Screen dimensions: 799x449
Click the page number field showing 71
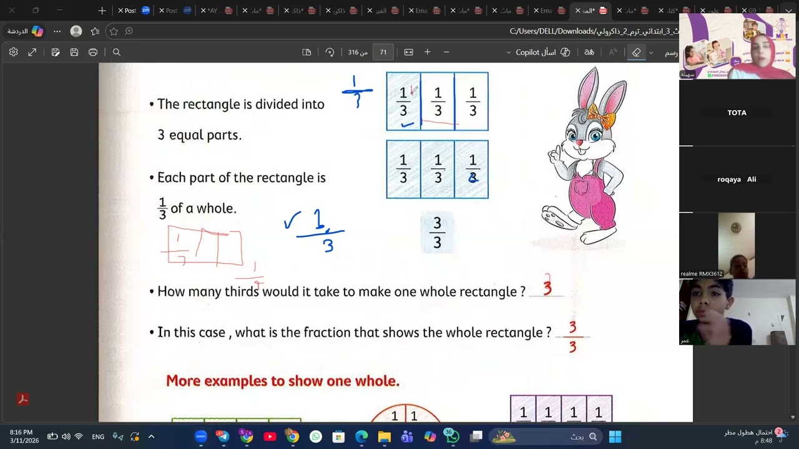pyautogui.click(x=383, y=52)
